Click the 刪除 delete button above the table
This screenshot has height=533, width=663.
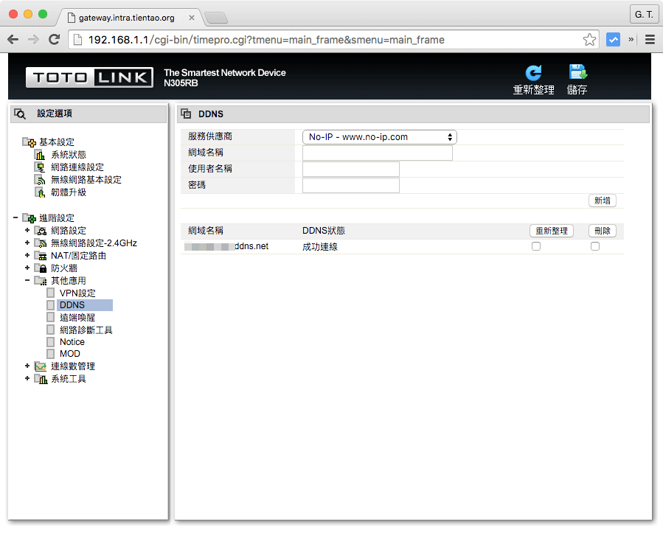[602, 230]
